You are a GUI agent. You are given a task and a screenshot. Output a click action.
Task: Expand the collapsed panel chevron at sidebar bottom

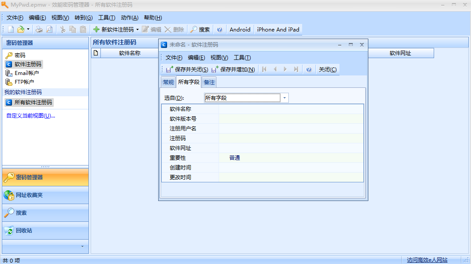tap(83, 247)
